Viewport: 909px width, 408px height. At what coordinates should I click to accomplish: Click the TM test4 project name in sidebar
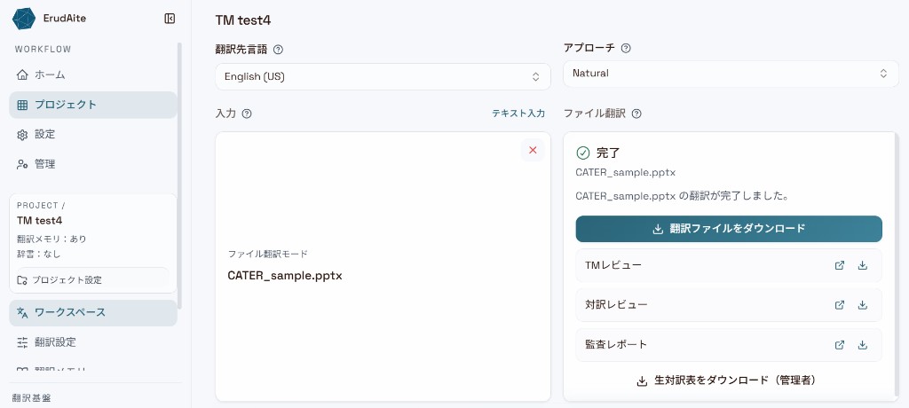click(x=39, y=220)
